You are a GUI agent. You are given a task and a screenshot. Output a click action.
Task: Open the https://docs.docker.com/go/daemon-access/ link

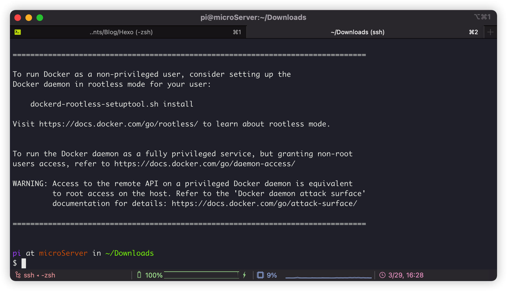(205, 164)
